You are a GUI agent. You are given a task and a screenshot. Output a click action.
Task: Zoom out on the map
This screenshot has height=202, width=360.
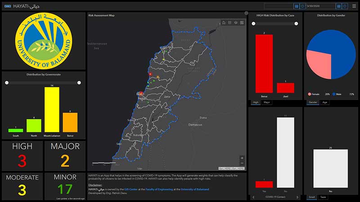pos(242,163)
